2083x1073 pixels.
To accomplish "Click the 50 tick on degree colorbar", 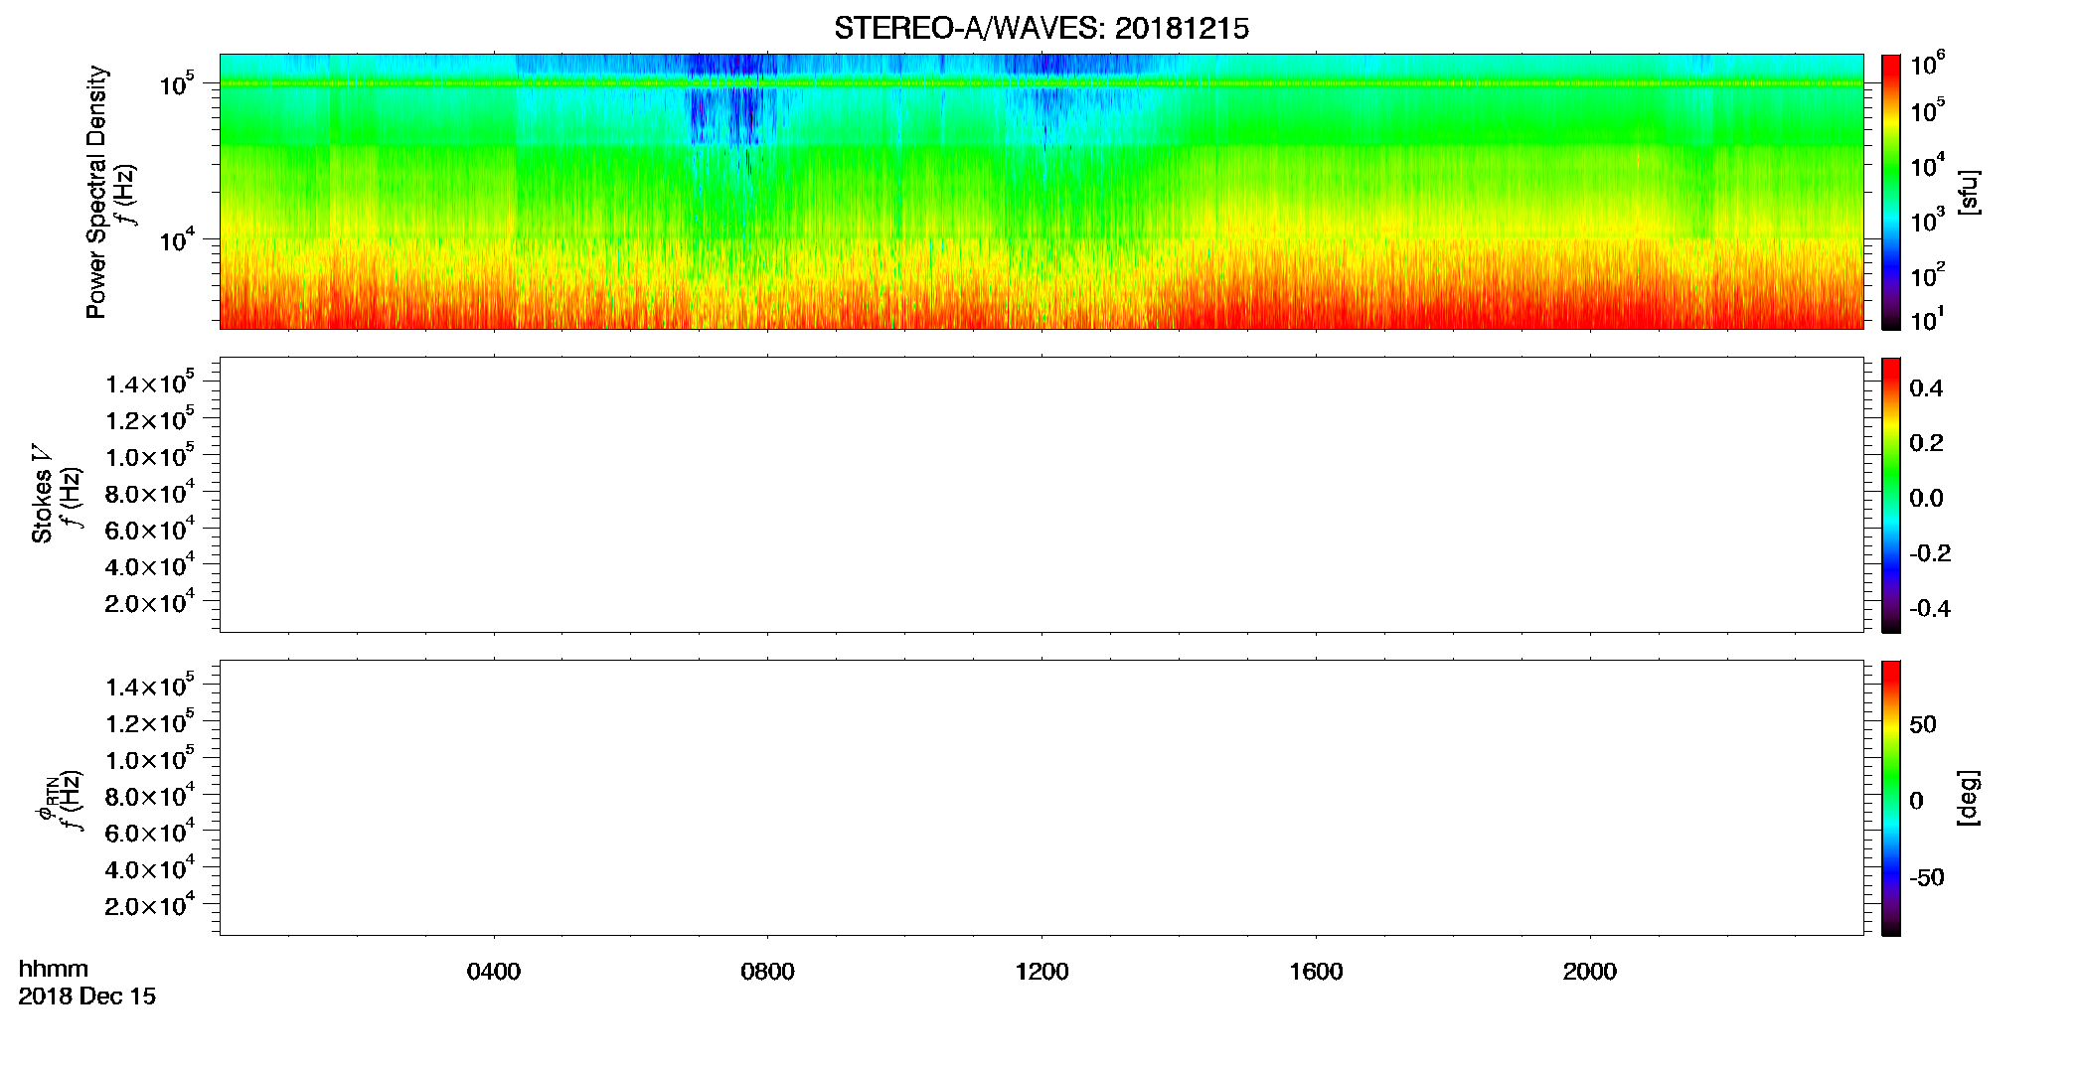I will [x=1923, y=724].
